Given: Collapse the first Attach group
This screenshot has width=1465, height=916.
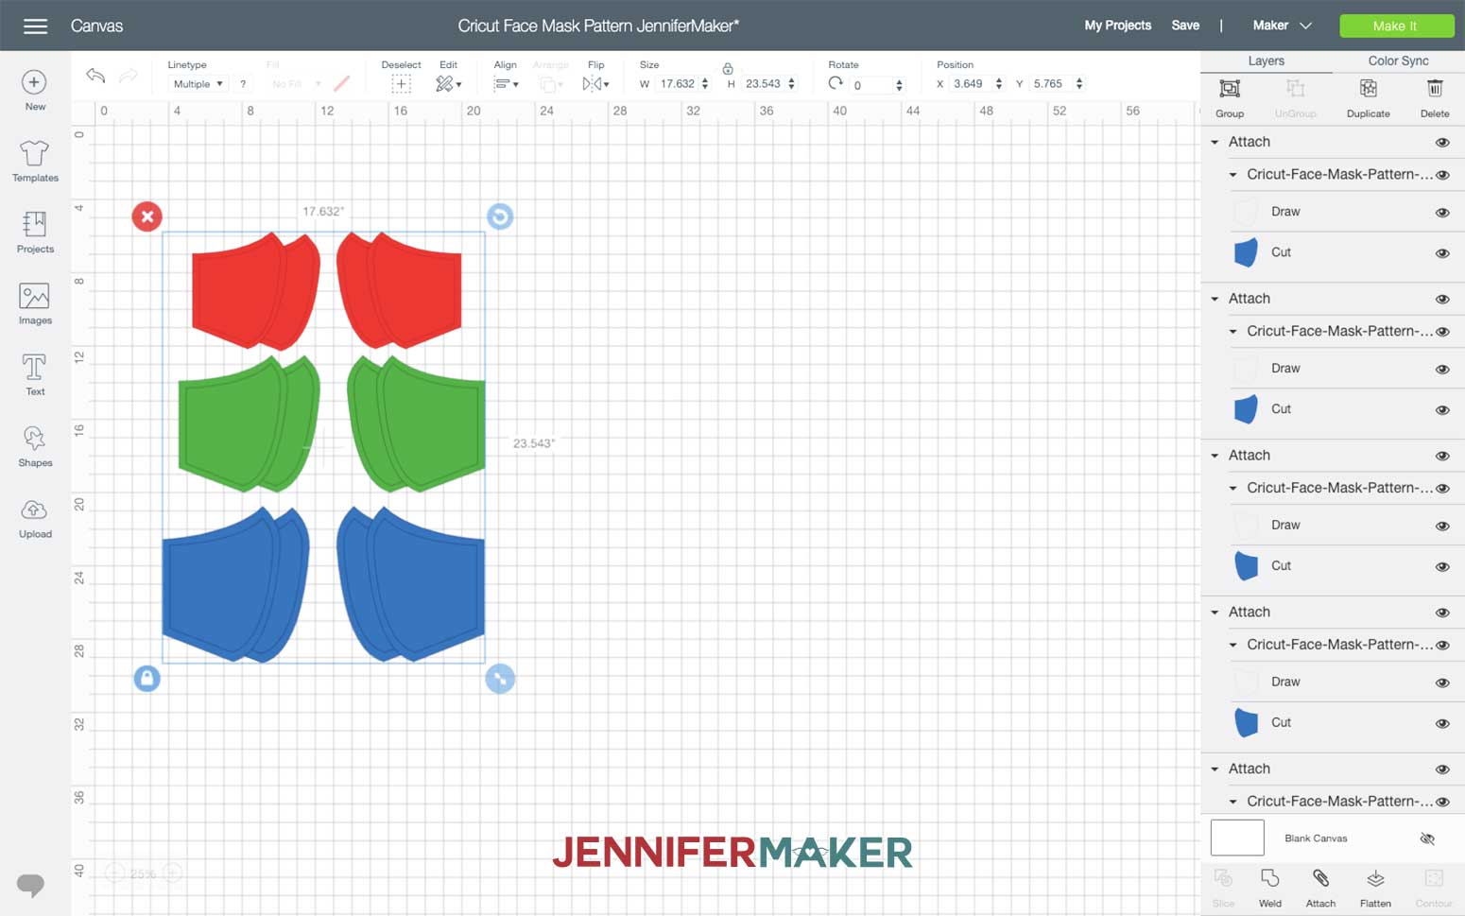Looking at the screenshot, I should 1214,142.
